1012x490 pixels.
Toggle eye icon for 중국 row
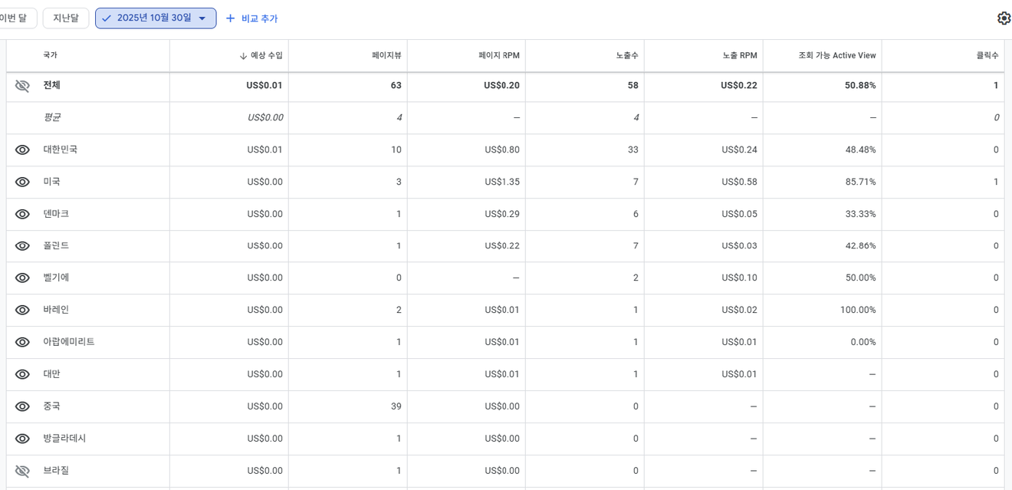click(x=22, y=406)
